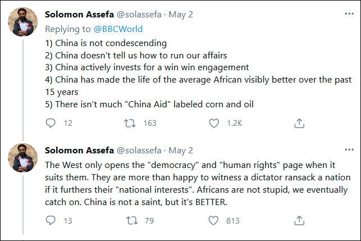Like the first tweet with 1.2K likes
Screen dimensions: 361x241
[x=213, y=123]
